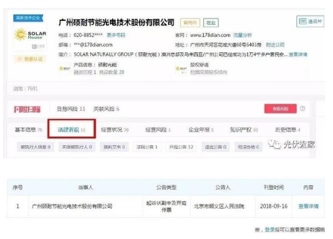Switch to 知识产权 tab
The height and width of the screenshot is (239, 333).
point(244,130)
